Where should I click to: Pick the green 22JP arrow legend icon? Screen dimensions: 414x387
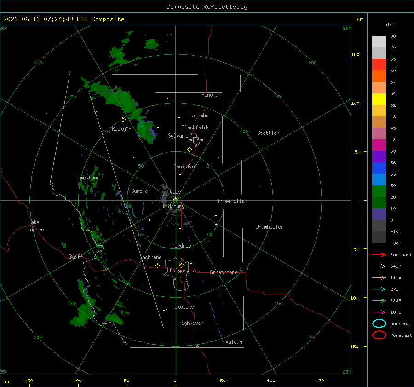pyautogui.click(x=379, y=300)
